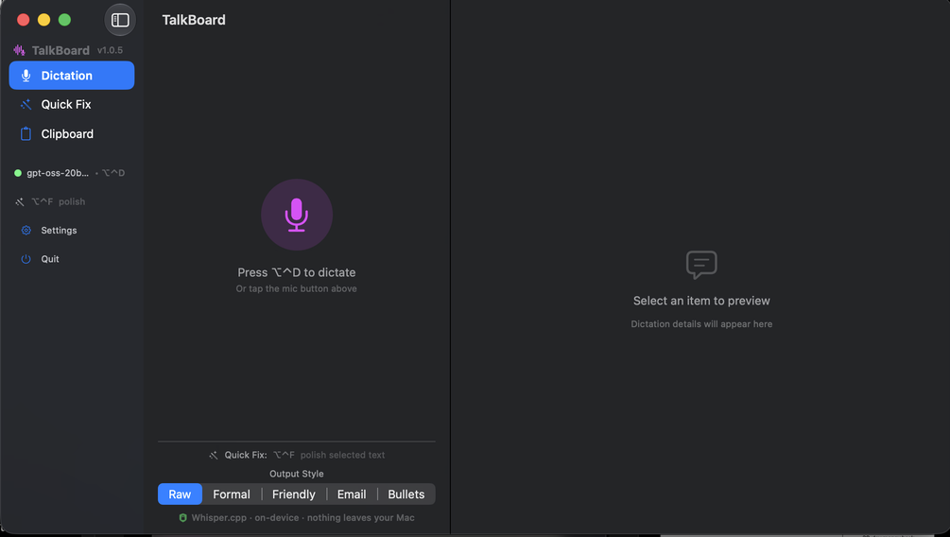Click 'Press ⌥^D to dictate' text
Image resolution: width=950 pixels, height=537 pixels.
pos(296,272)
